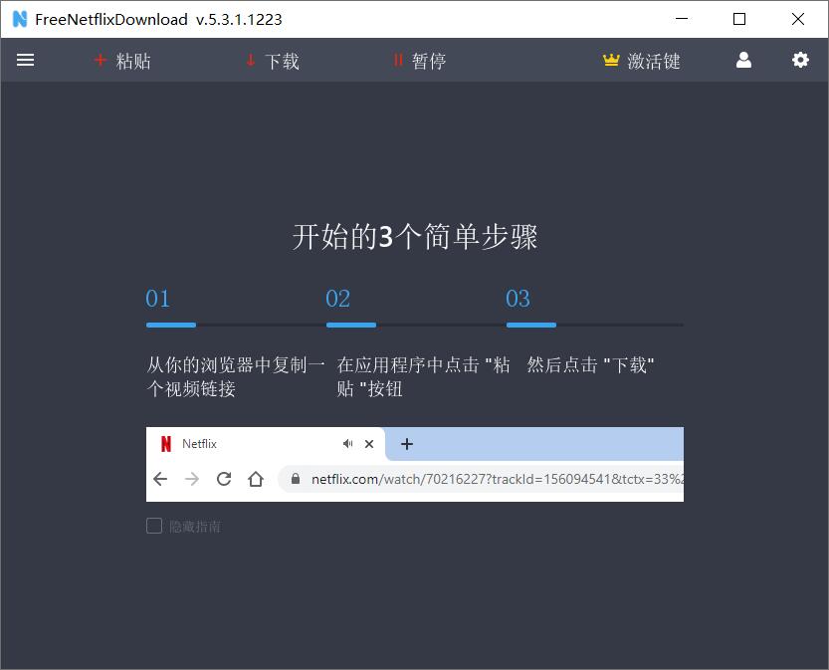Click the text 从你的浏览器中复制一个视频链接

coord(236,376)
